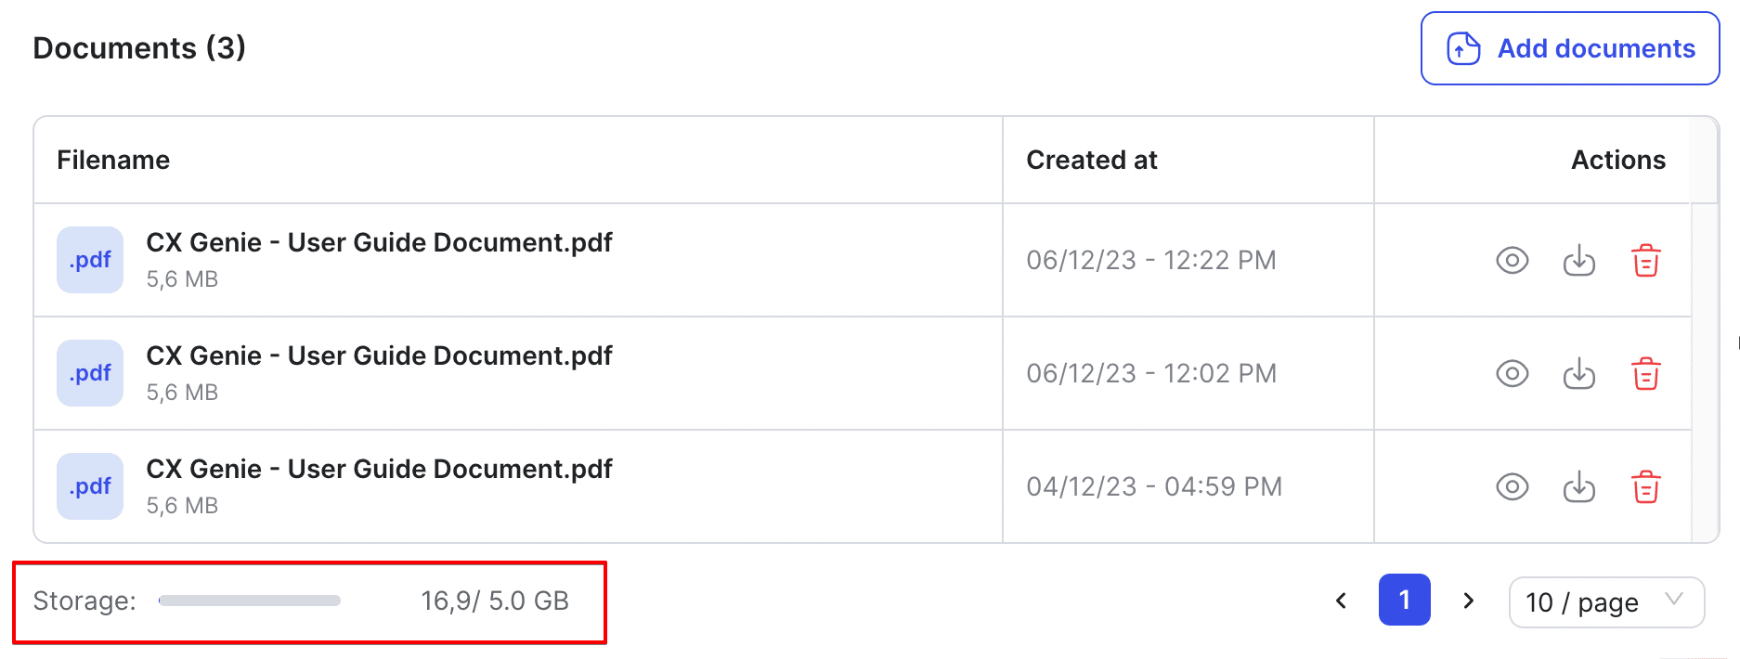Preview the 12:02 PM User Guide document
The height and width of the screenshot is (659, 1740).
[1512, 374]
